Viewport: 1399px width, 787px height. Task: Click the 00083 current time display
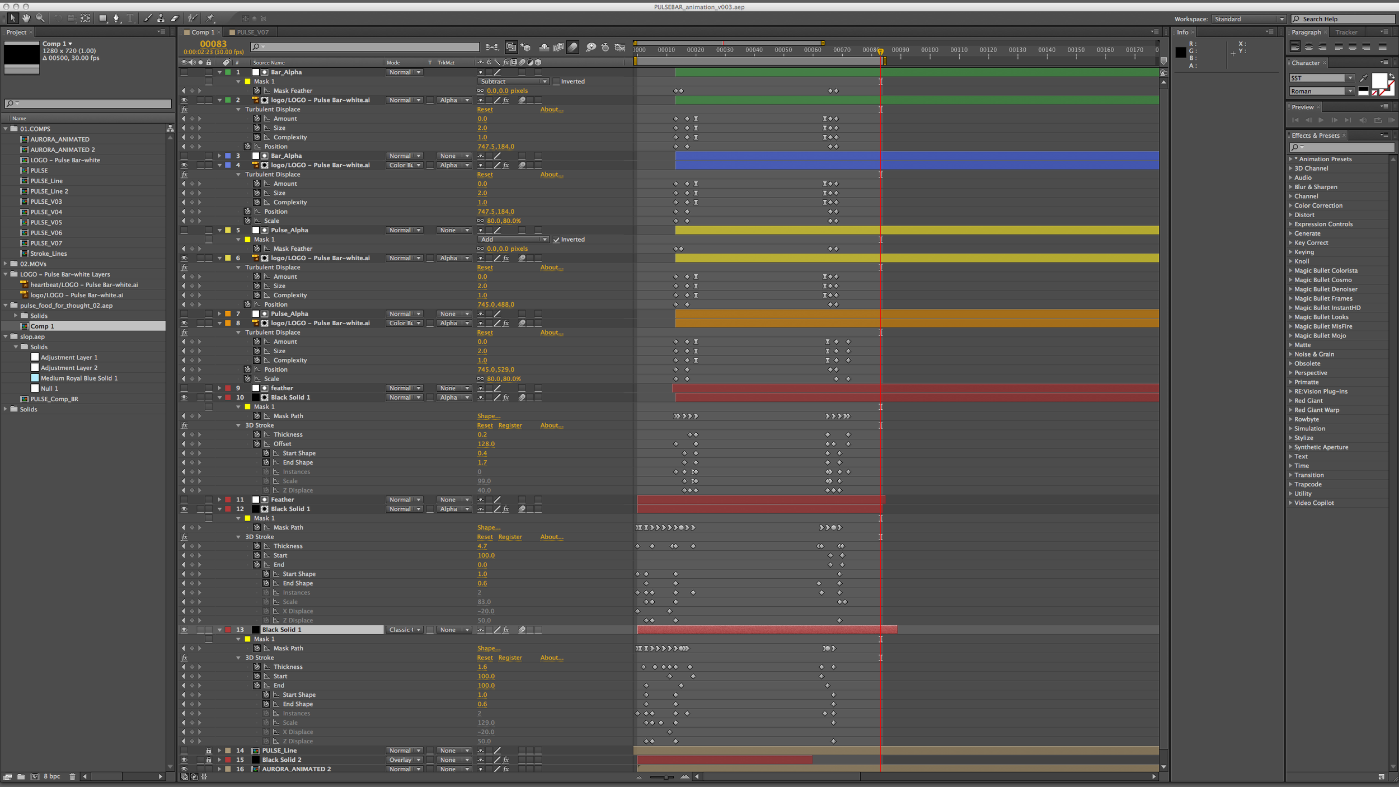[213, 44]
